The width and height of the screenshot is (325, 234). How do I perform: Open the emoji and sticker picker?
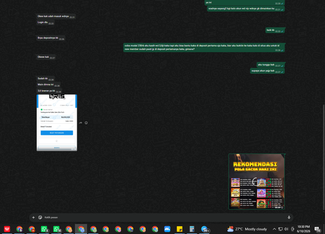coord(40,217)
